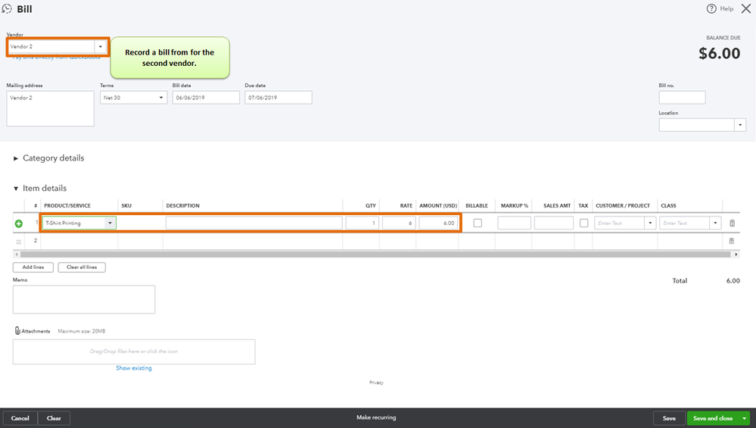The height and width of the screenshot is (428, 756).
Task: Tick the Tax checkbox on line 1
Action: point(583,223)
